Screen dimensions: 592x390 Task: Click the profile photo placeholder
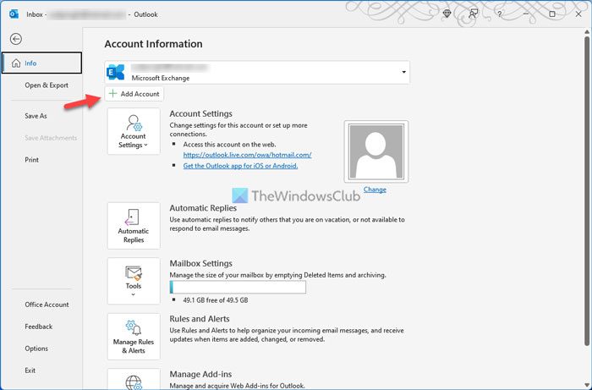tap(376, 151)
